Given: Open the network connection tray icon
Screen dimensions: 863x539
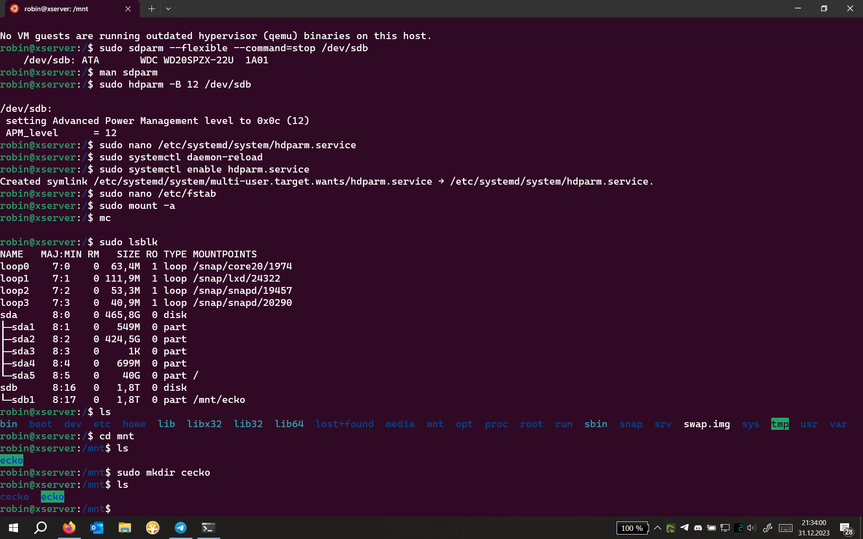Looking at the screenshot, I should (x=725, y=528).
